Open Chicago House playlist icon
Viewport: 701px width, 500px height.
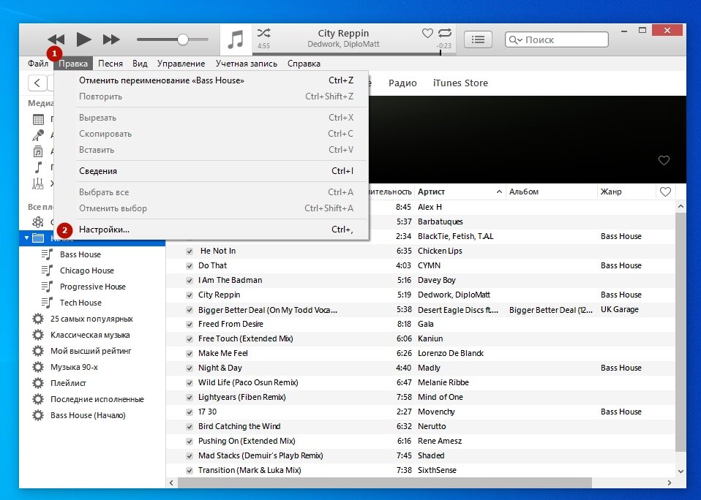(x=47, y=270)
